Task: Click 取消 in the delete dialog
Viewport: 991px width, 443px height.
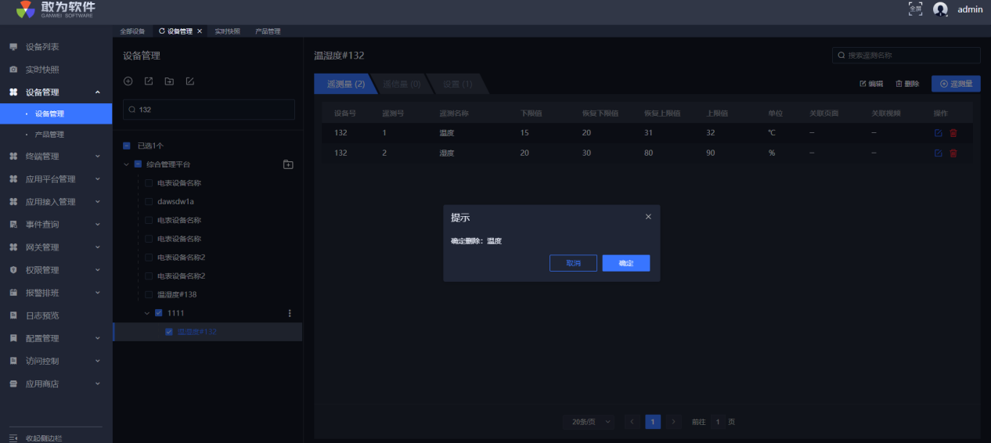Action: pos(573,263)
